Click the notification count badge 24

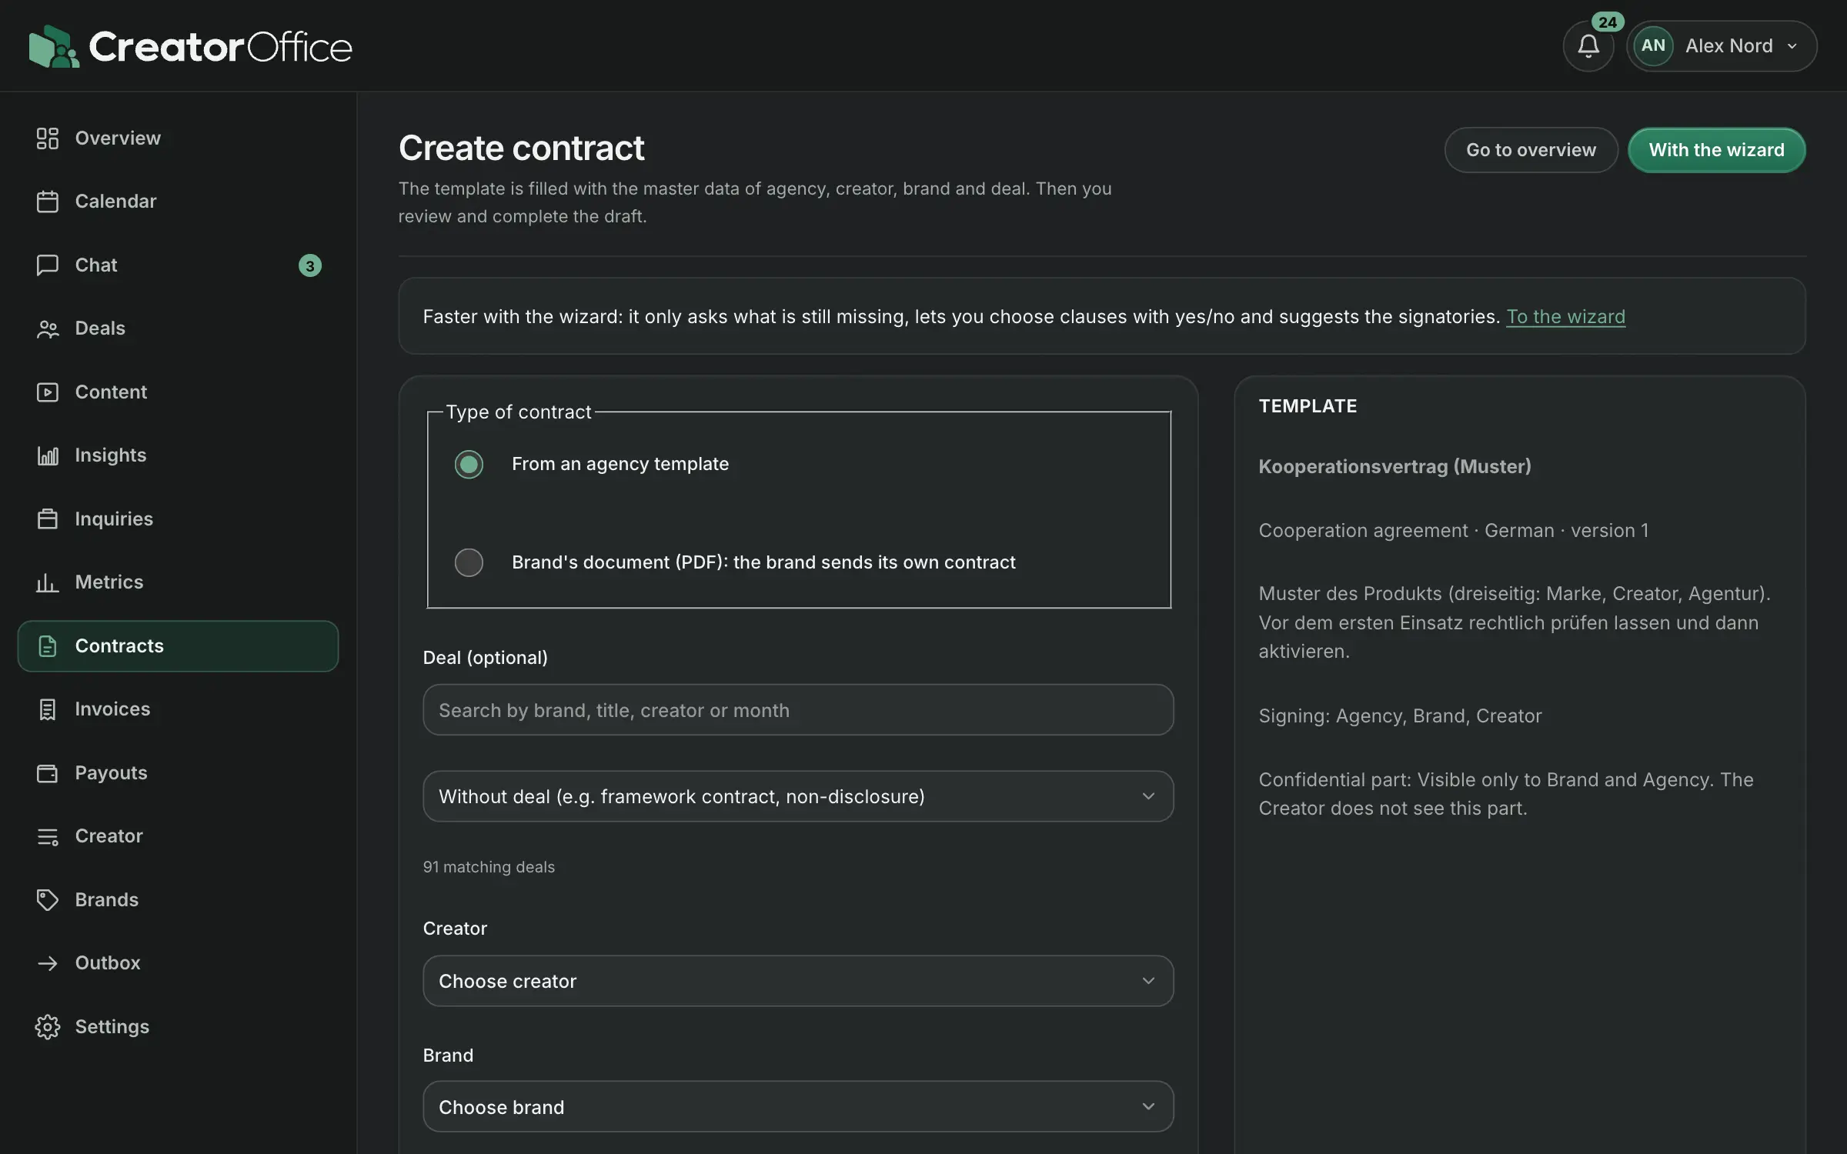pyautogui.click(x=1607, y=22)
